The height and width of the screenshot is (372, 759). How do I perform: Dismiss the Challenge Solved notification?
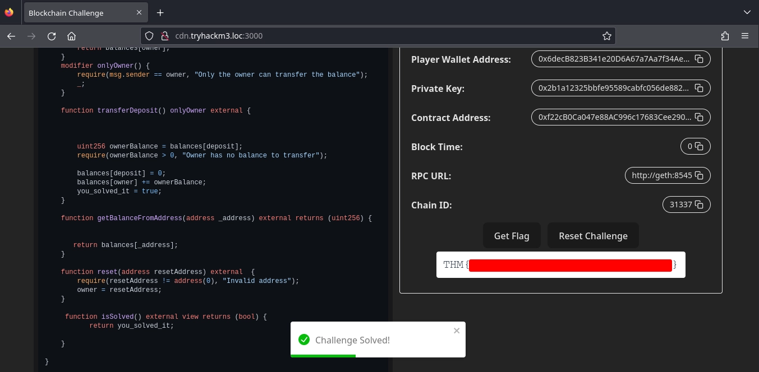click(456, 331)
